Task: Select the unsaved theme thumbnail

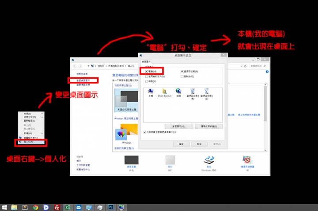Action: [127, 100]
